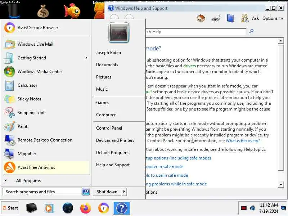Click Help home icon in Help window
The width and height of the screenshot is (288, 216).
(x=201, y=18)
